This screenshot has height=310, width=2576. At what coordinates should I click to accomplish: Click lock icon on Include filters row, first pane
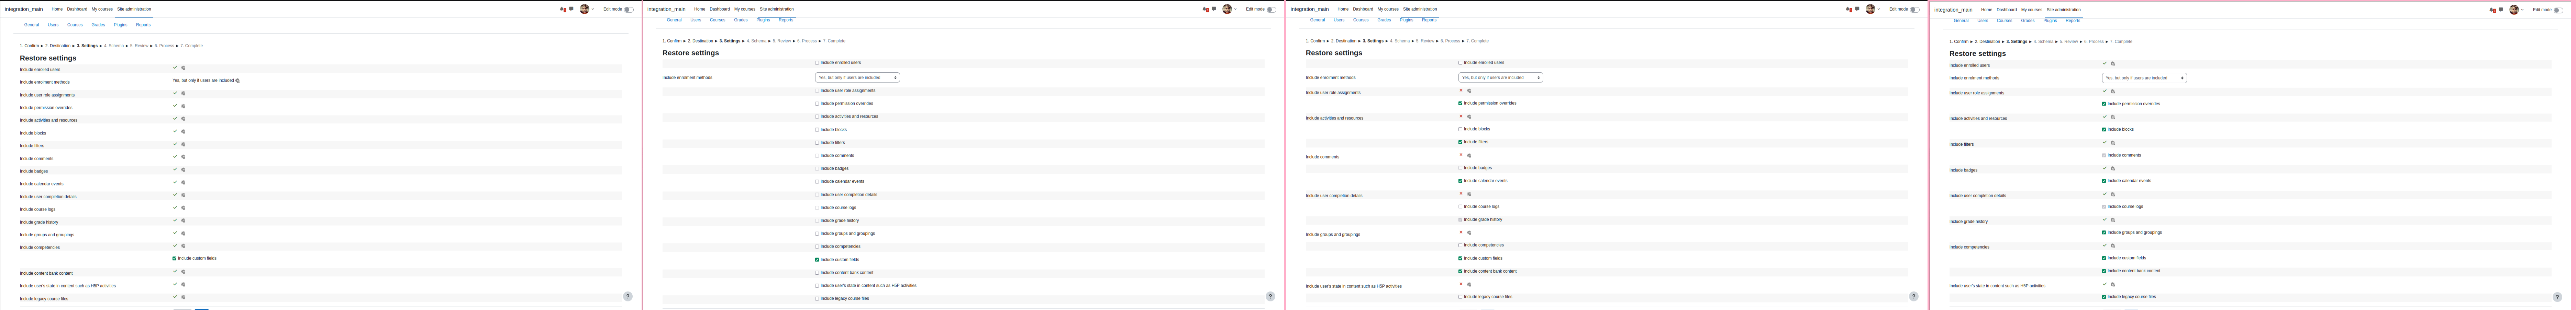[x=183, y=144]
